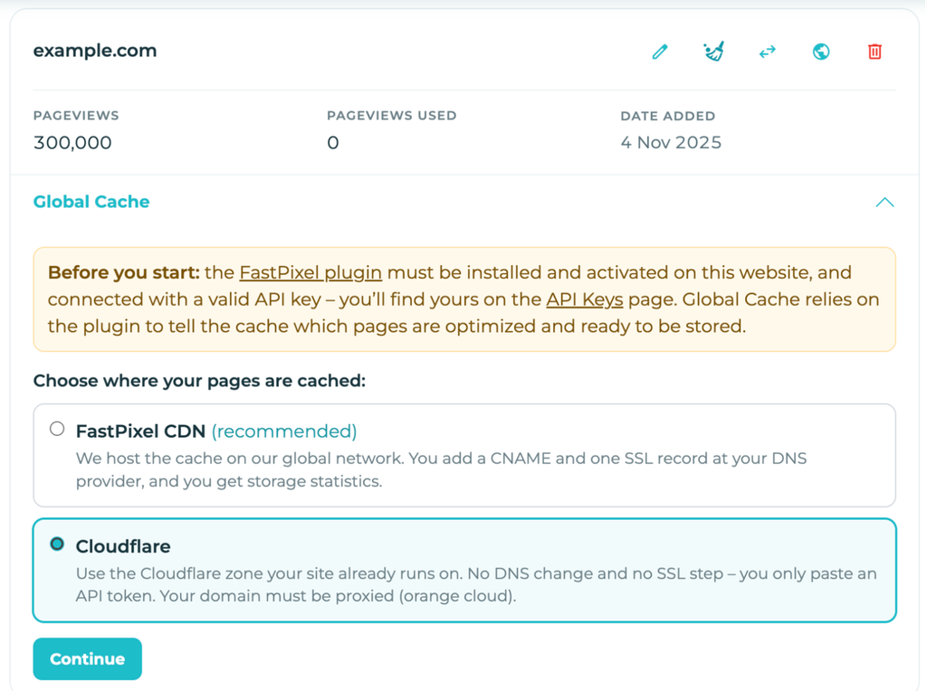Image resolution: width=927 pixels, height=691 pixels.
Task: Click the red trash delete icon
Action: coord(874,52)
